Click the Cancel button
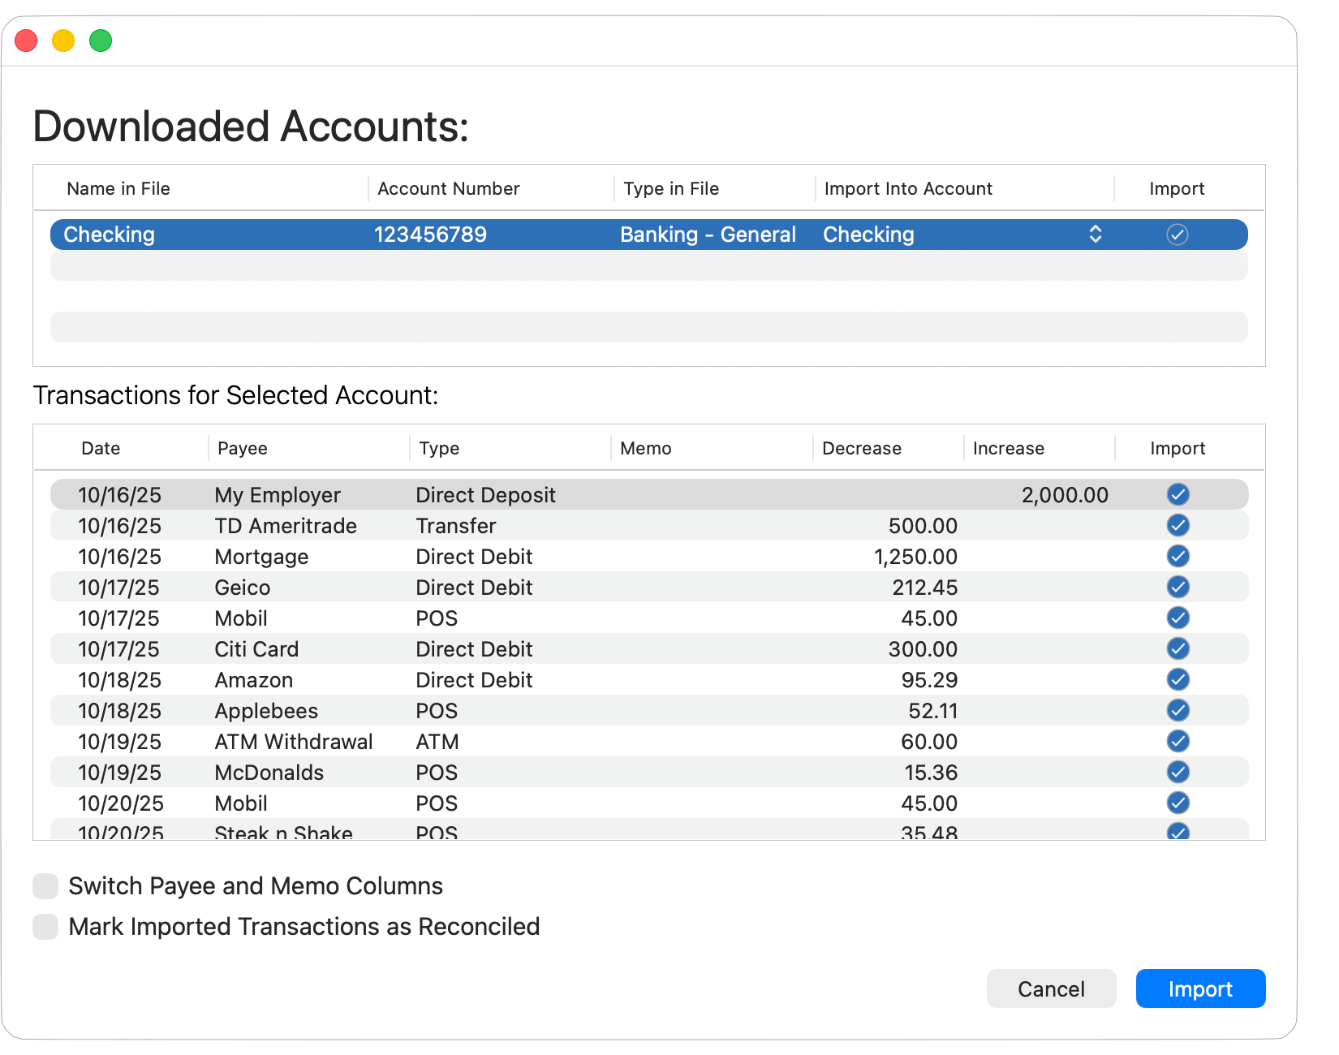This screenshot has width=1339, height=1055. pos(1051,988)
